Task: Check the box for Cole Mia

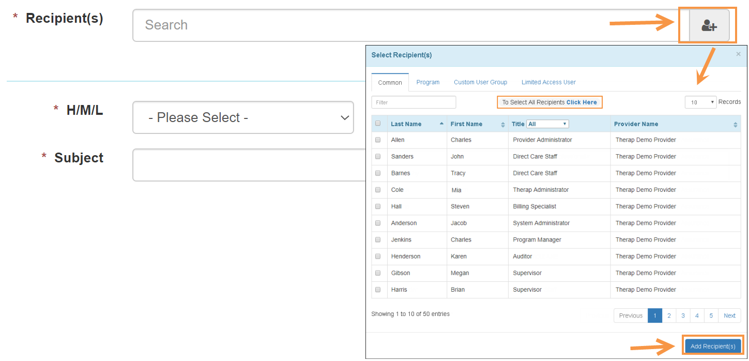Action: coord(378,190)
